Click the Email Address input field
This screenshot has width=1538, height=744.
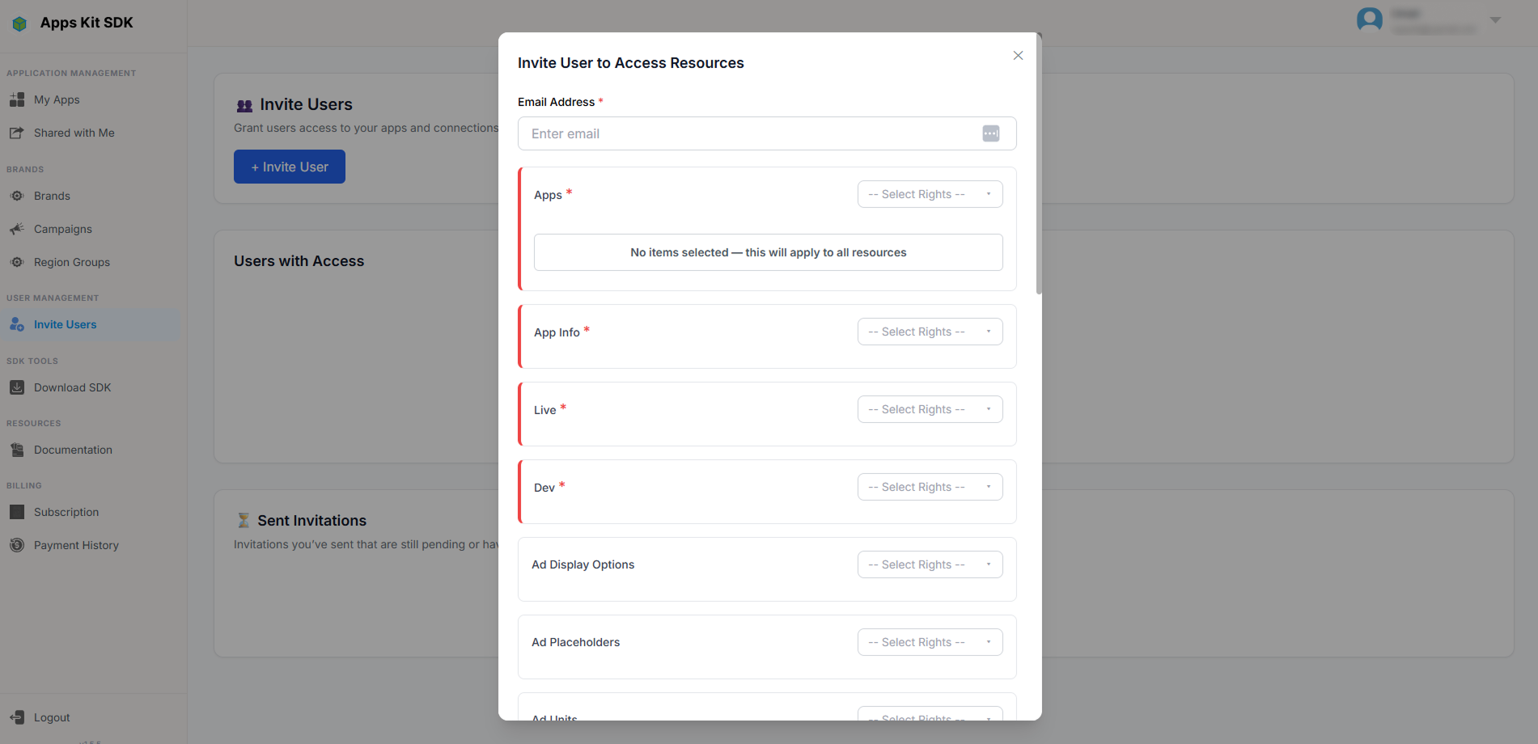point(767,133)
